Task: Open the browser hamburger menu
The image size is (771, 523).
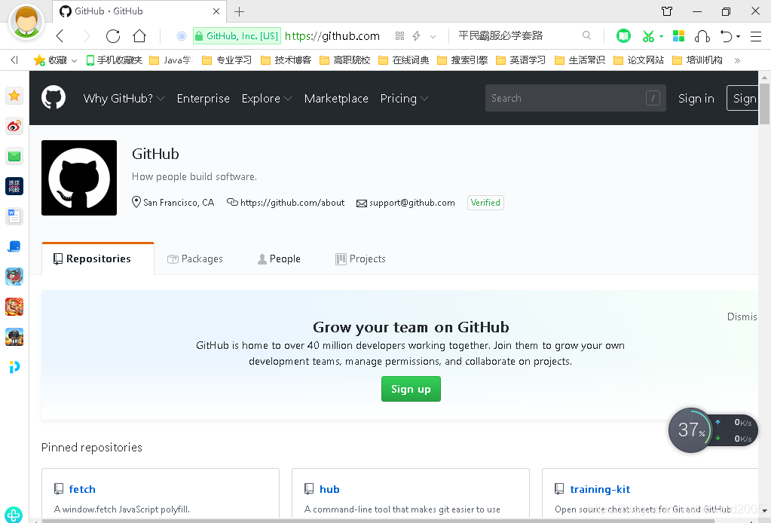Action: [x=756, y=36]
